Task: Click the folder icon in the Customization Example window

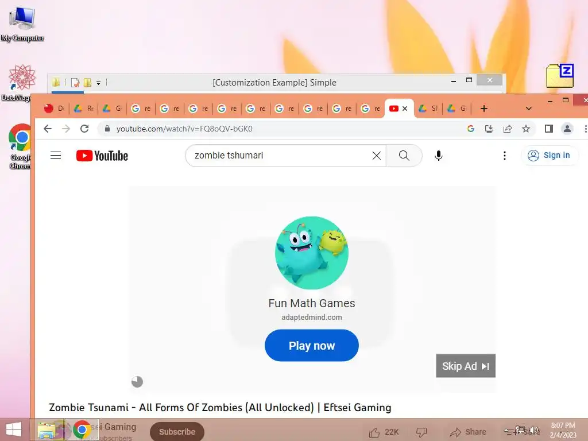Action: [56, 82]
